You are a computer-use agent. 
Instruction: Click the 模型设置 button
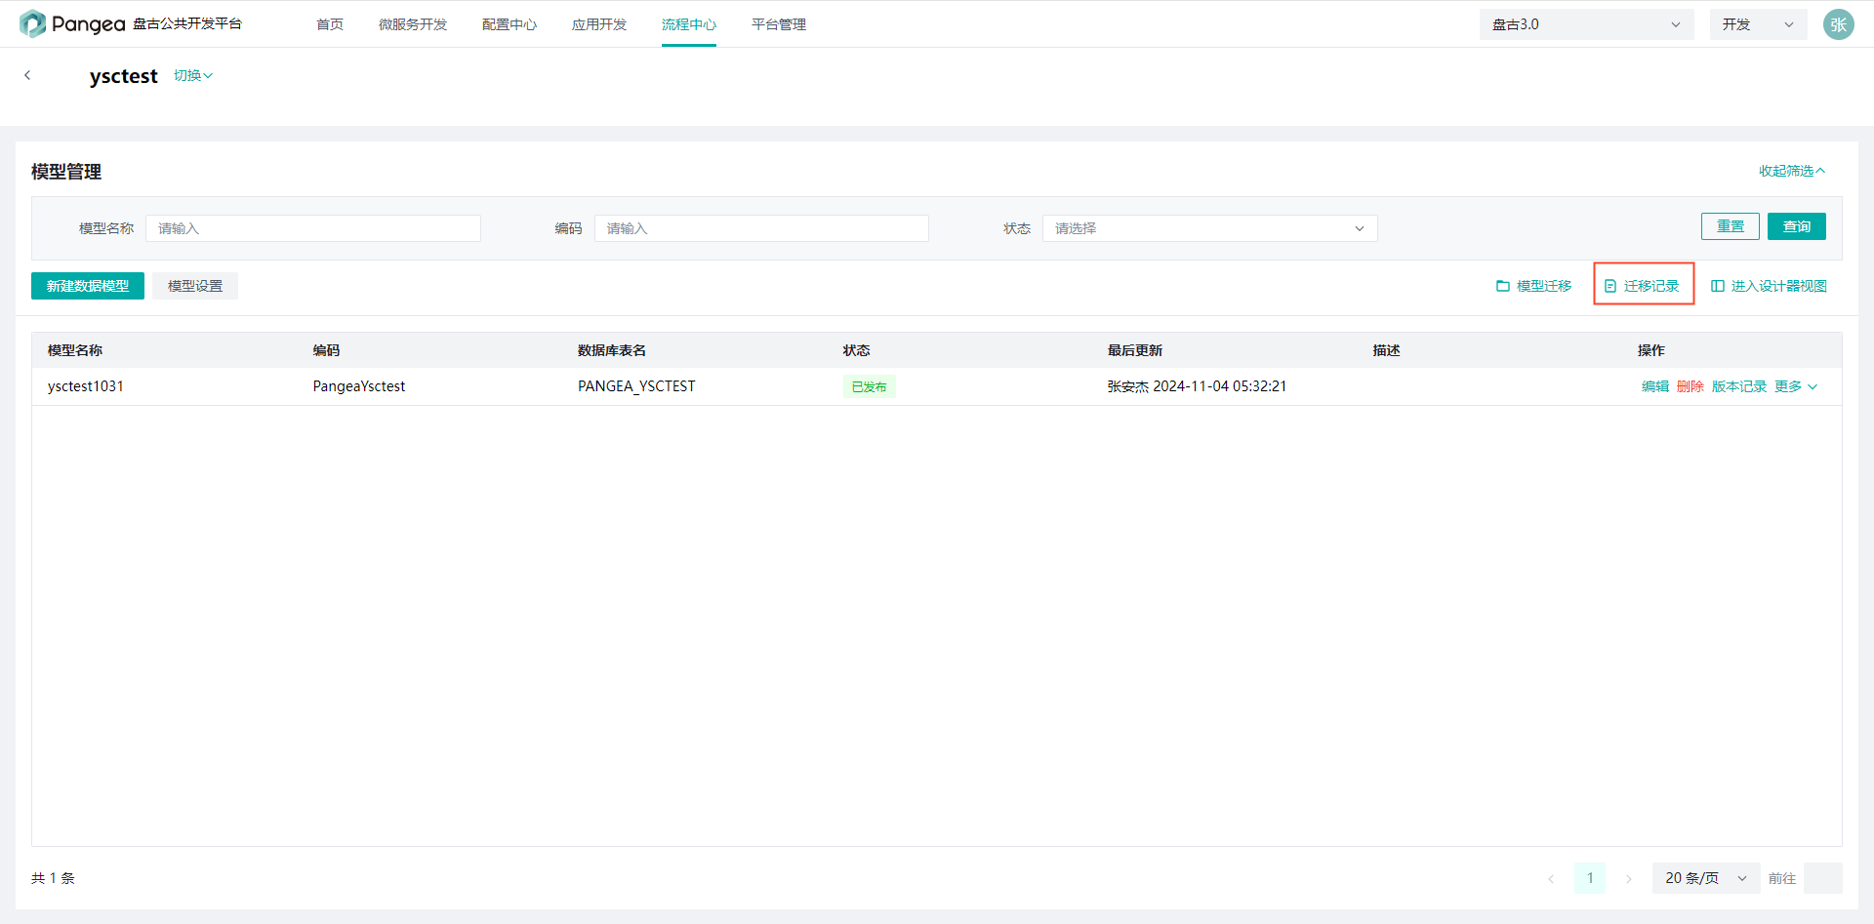click(x=195, y=286)
